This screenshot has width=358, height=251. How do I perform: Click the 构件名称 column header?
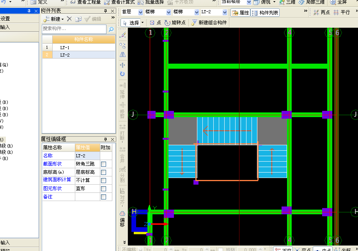click(x=83, y=39)
